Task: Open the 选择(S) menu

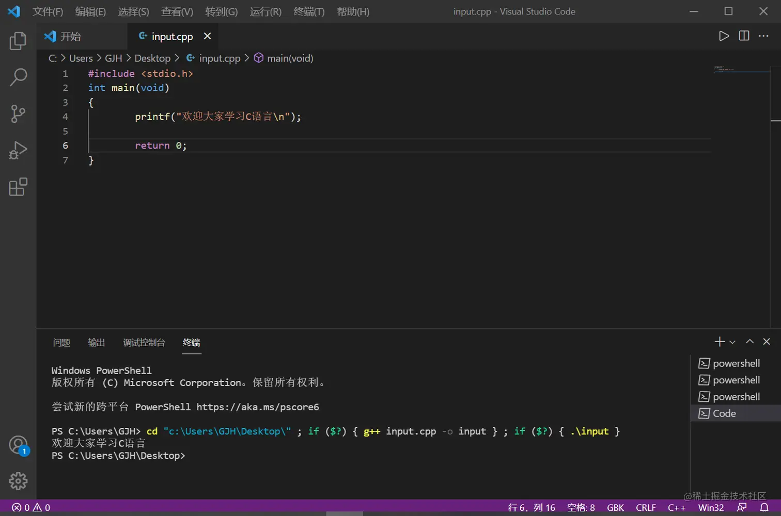Action: 133,11
